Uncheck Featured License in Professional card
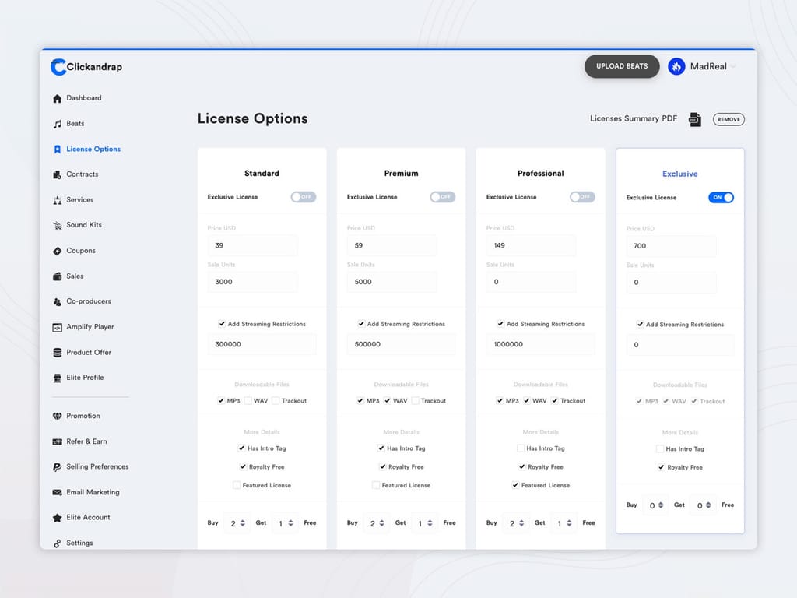The image size is (797, 598). (x=515, y=485)
